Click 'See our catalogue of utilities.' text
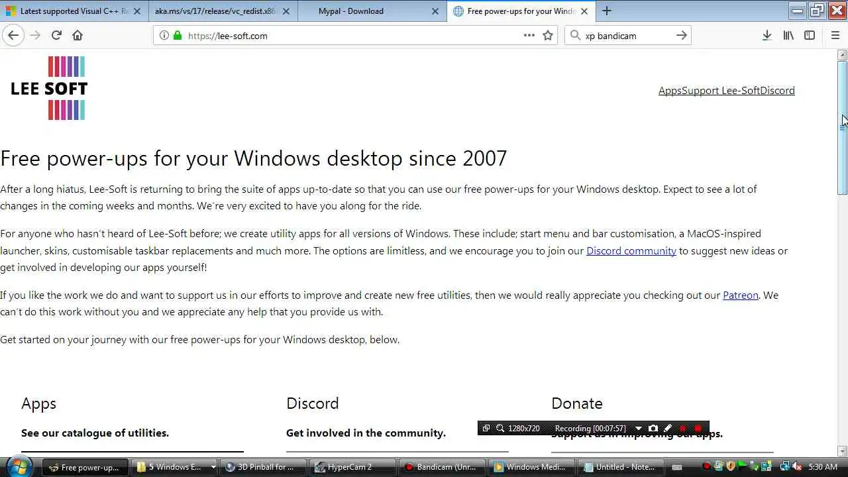 95,433
